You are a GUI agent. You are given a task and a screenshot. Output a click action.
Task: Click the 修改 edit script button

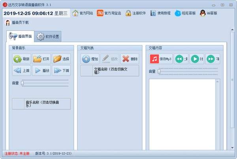(x=110, y=59)
